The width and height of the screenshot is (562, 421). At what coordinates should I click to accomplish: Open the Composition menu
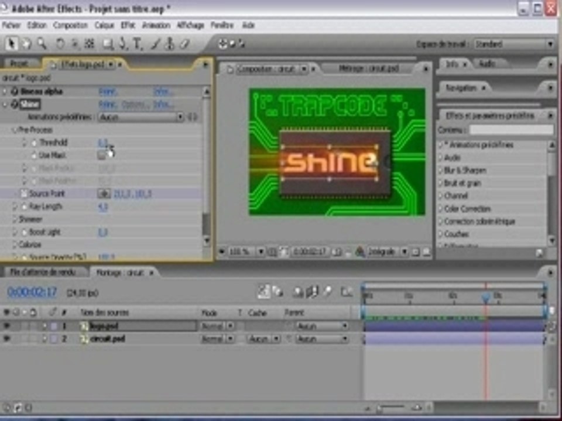(70, 25)
